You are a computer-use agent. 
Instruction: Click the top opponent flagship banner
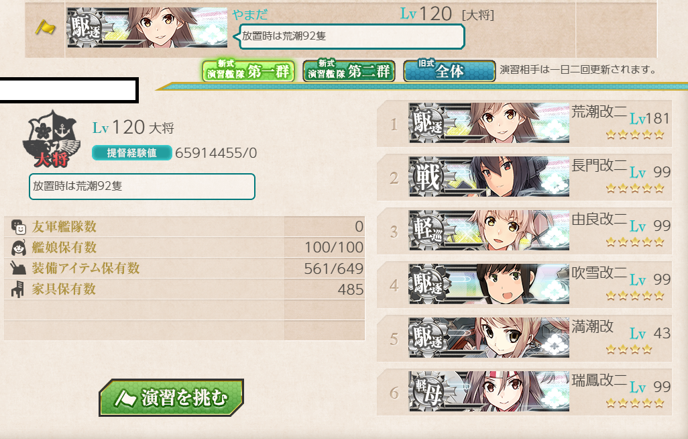(147, 28)
